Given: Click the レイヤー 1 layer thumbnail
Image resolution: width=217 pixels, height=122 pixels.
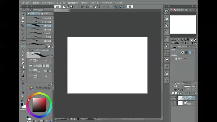Looking at the screenshot, I should tap(180, 98).
